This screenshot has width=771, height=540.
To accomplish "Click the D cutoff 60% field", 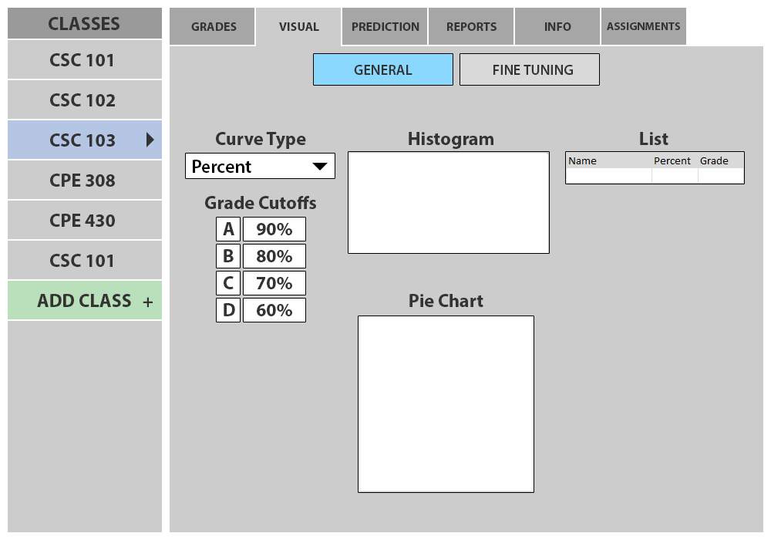I will 274,310.
